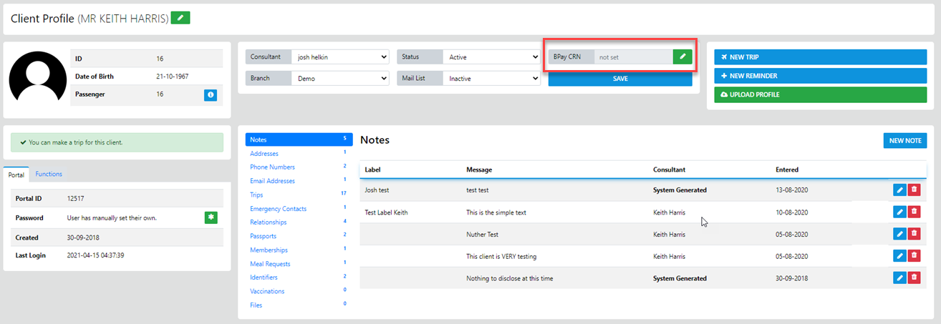Viewport: 941px width, 324px height.
Task: Edit the 'Josh test' note
Action: click(x=899, y=190)
